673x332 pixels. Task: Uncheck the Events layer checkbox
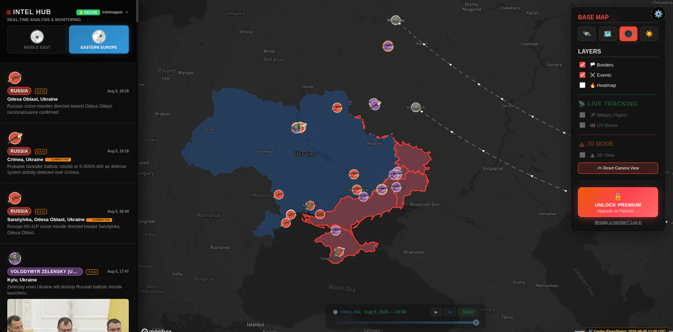(582, 75)
